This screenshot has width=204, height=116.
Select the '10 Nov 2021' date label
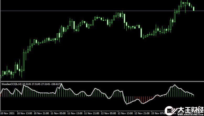click(x=7, y=113)
